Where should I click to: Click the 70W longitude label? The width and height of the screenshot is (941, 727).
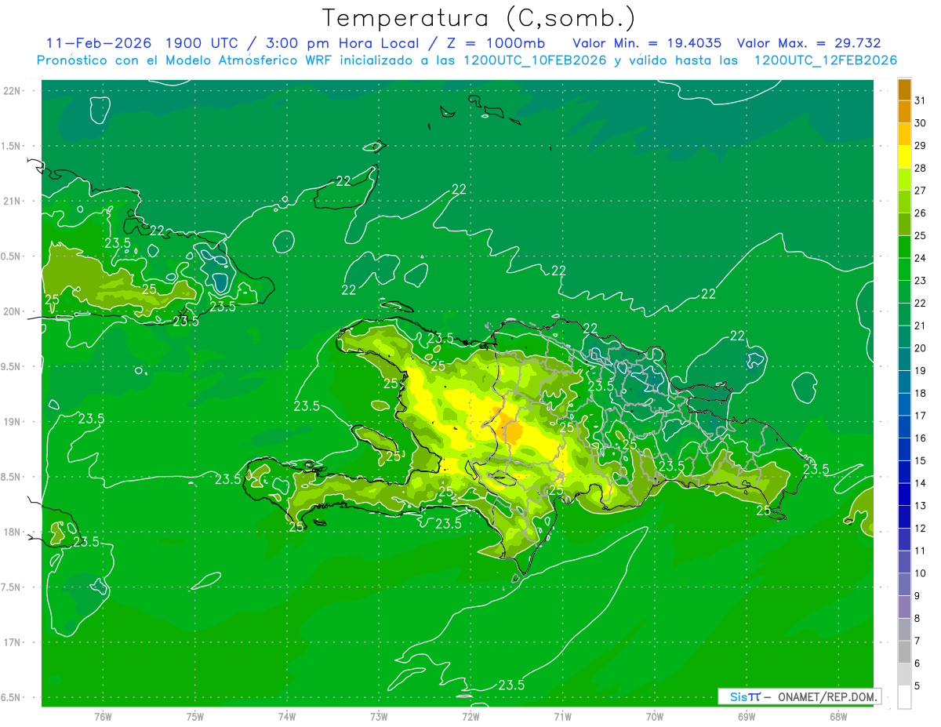pos(654,717)
